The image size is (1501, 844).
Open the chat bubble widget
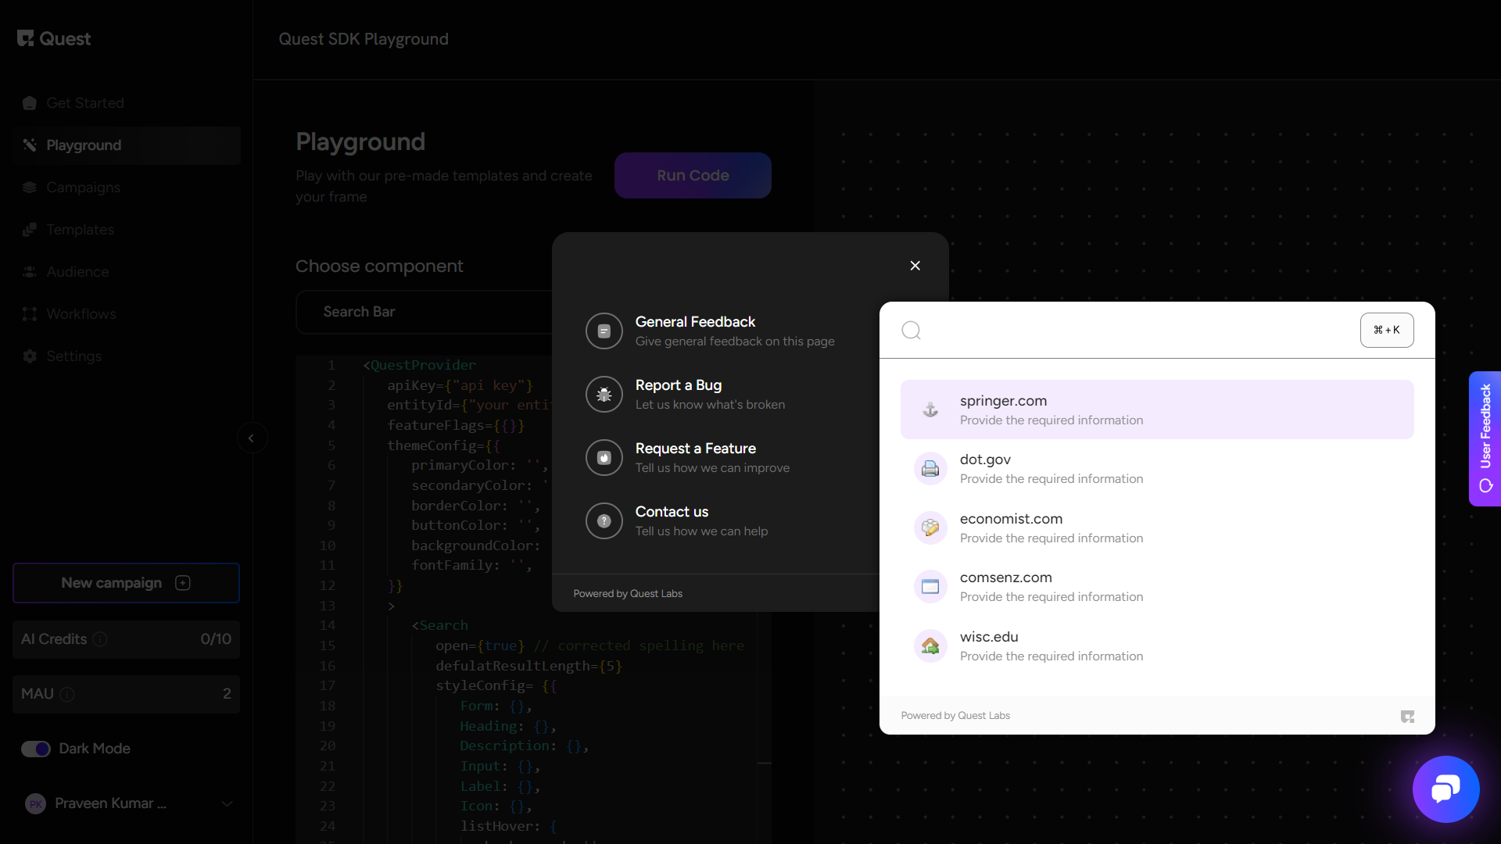coord(1445,789)
